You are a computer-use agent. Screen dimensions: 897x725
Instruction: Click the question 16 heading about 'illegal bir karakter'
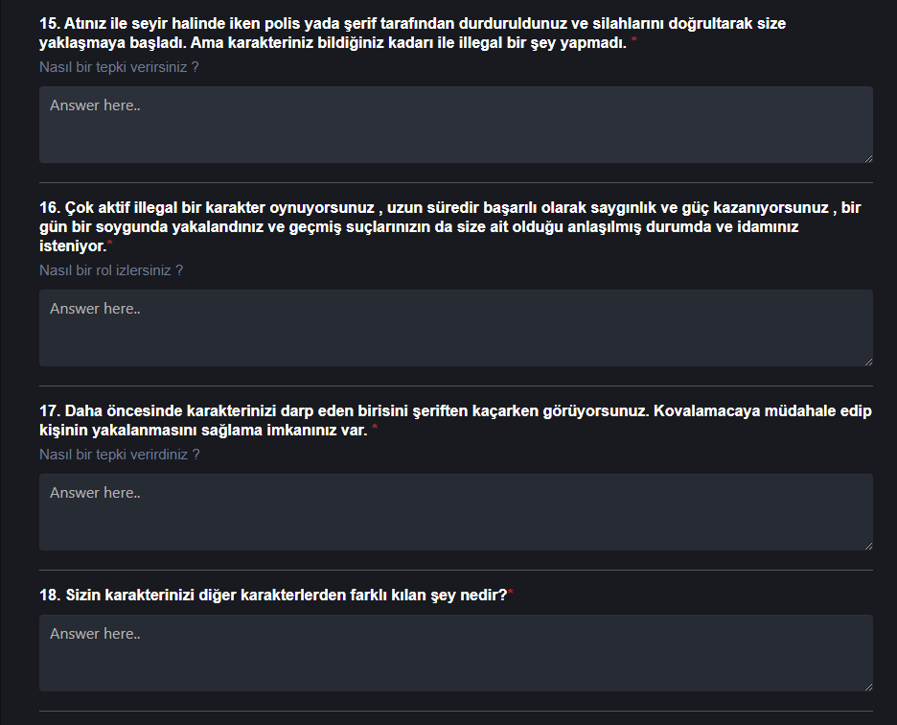450,226
